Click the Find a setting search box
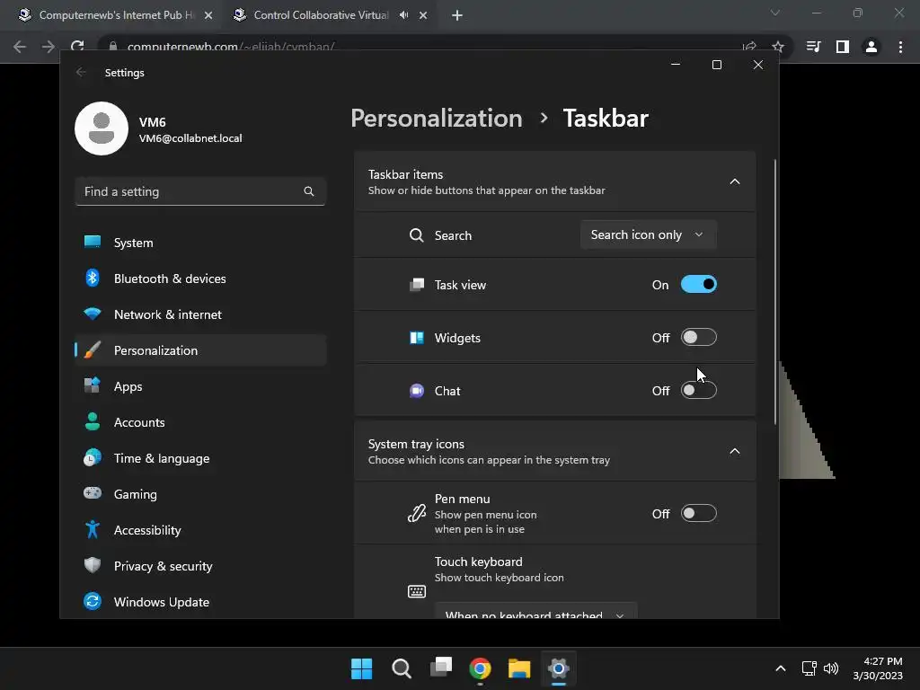This screenshot has width=920, height=690. pyautogui.click(x=200, y=191)
